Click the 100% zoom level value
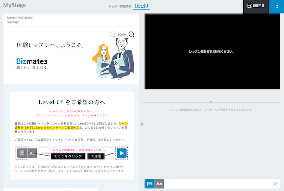 pos(122,34)
